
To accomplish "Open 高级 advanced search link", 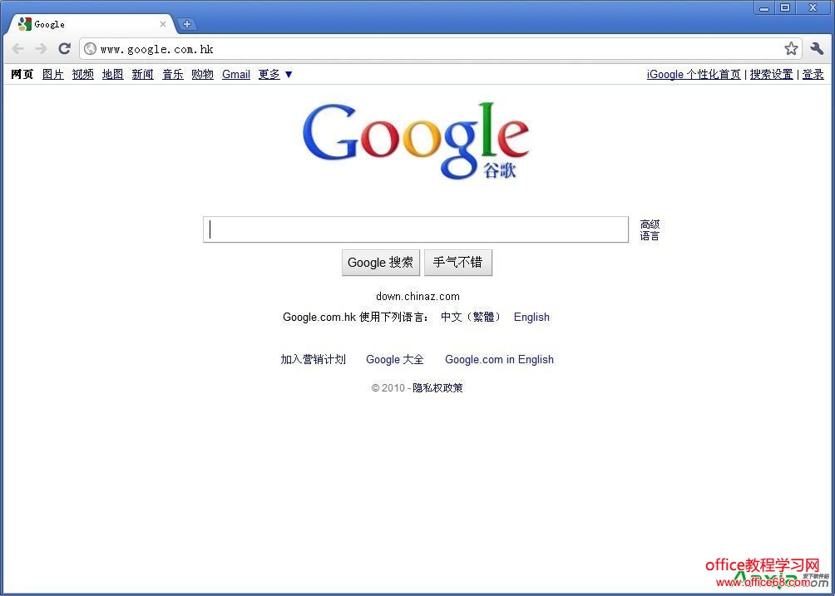I will coord(650,224).
